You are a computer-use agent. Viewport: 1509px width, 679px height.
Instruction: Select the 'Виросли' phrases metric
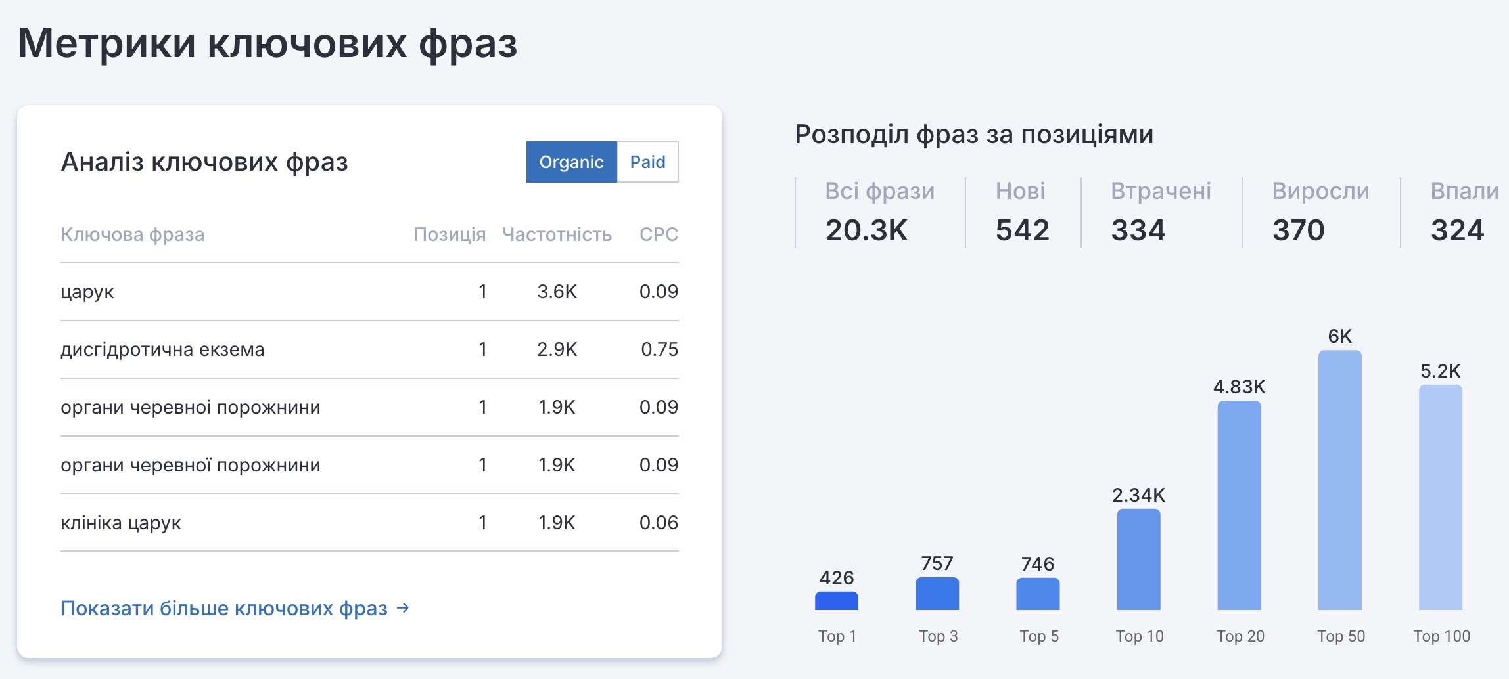point(1320,211)
